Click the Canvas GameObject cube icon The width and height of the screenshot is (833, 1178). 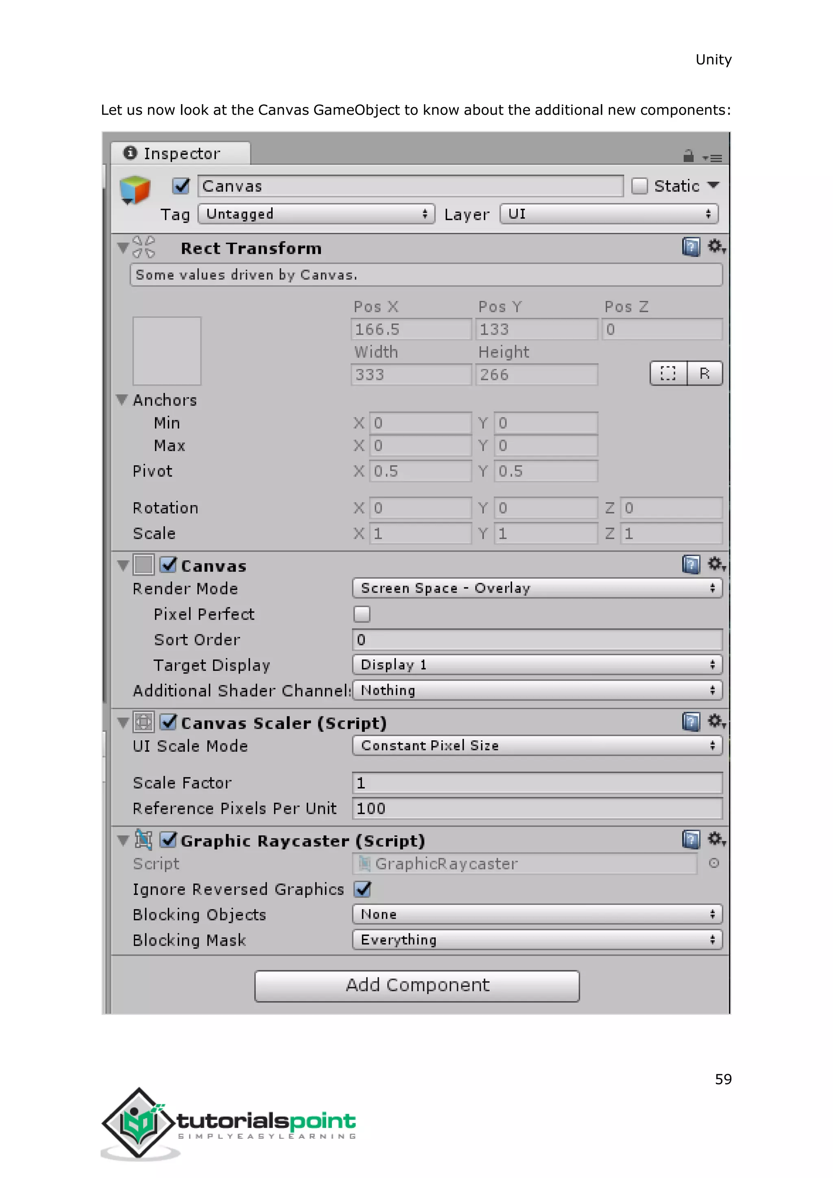pos(134,189)
